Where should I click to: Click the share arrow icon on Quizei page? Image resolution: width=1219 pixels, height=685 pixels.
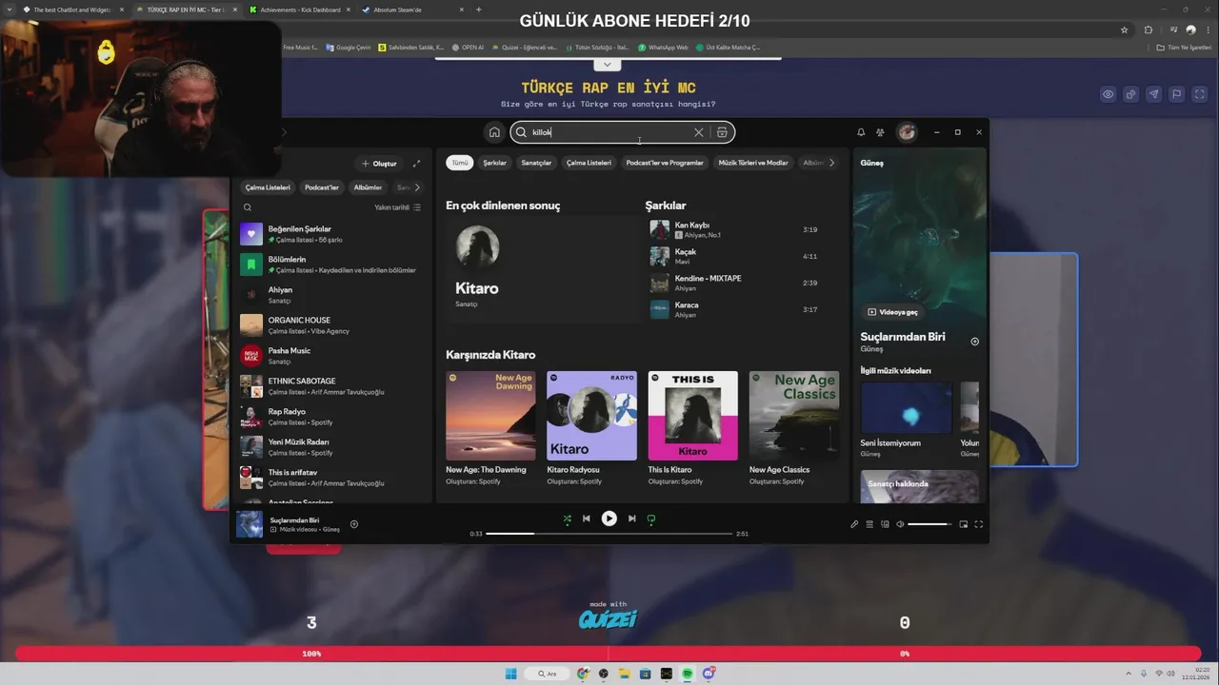coord(1153,94)
